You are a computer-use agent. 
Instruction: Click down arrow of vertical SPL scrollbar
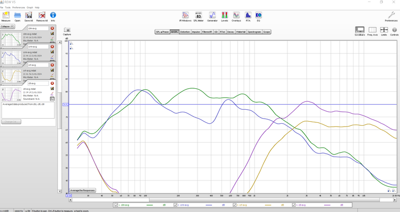[59, 192]
